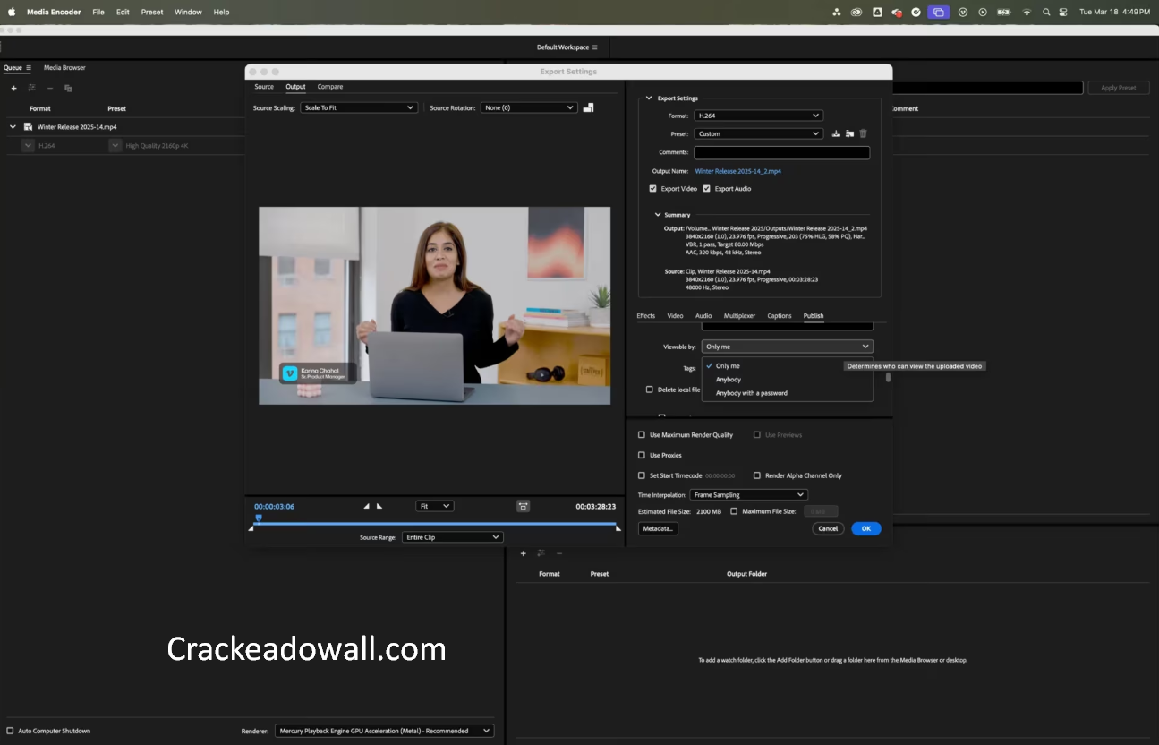Click the Set Out Point marker icon
The image size is (1159, 745).
[379, 506]
